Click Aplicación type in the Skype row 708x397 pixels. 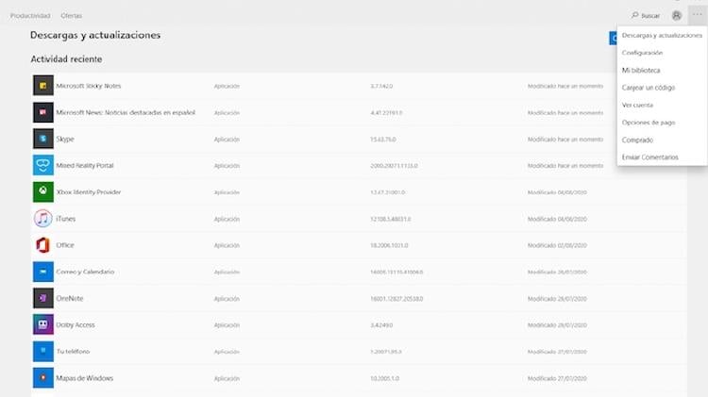tap(227, 140)
